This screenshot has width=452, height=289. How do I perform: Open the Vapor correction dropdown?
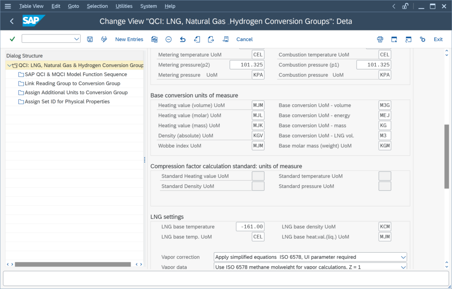pos(403,257)
